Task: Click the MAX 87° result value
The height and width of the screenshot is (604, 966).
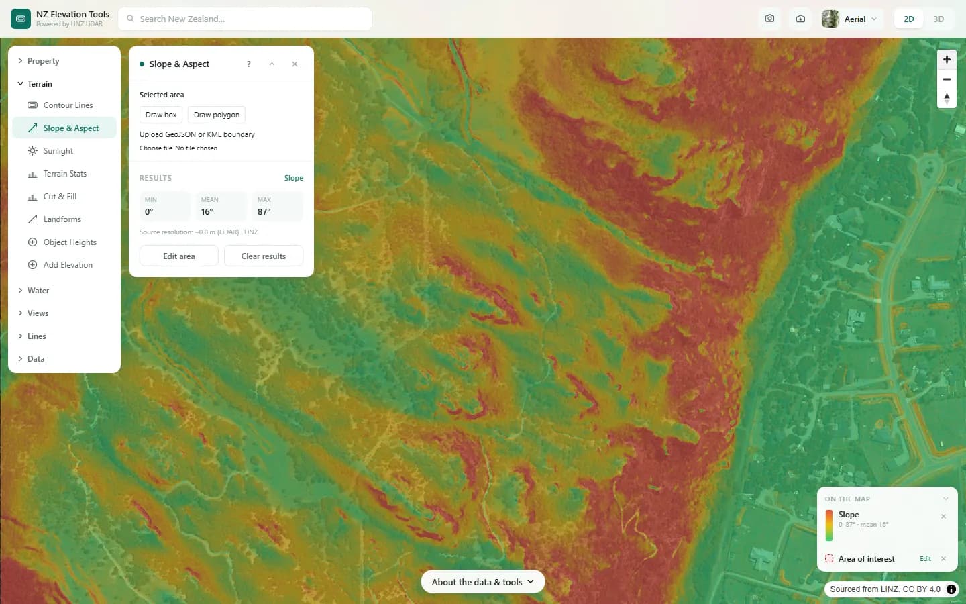Action: coord(278,207)
